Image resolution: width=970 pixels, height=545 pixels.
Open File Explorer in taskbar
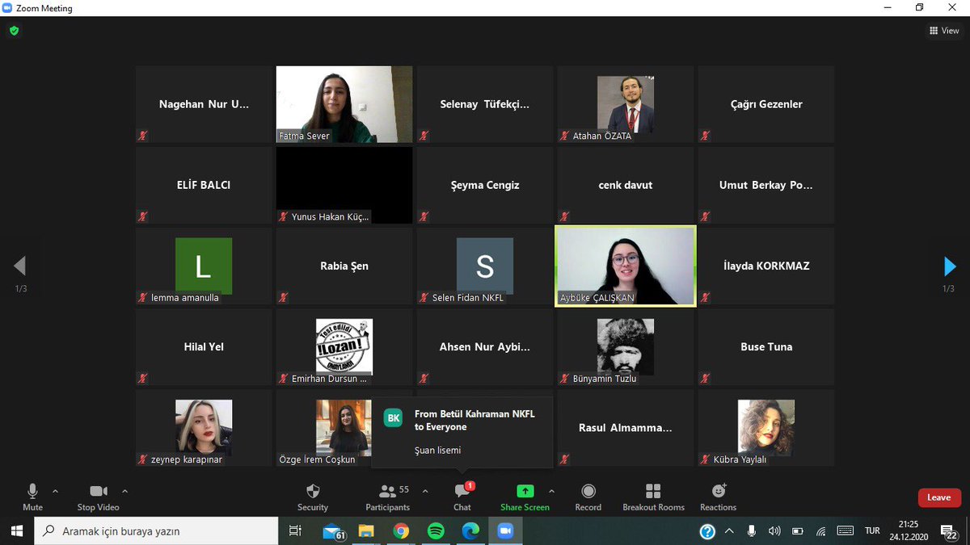point(367,531)
